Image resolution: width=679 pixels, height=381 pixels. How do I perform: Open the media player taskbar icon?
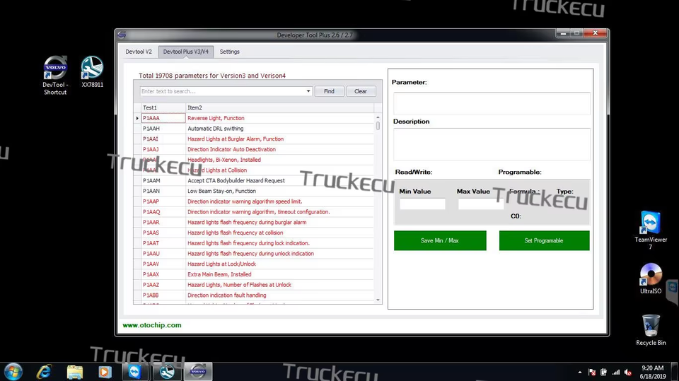[105, 372]
